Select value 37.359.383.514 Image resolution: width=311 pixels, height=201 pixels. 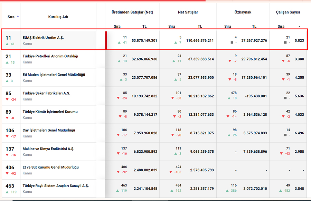click(x=201, y=59)
